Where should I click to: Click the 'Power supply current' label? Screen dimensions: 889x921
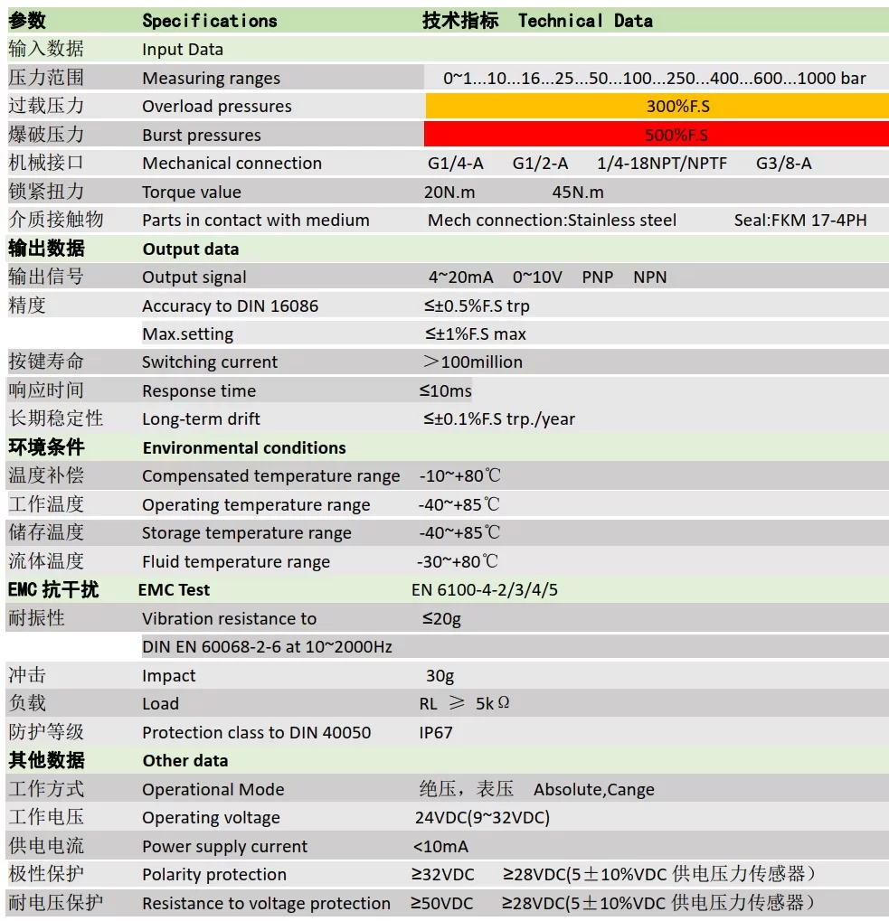click(224, 846)
